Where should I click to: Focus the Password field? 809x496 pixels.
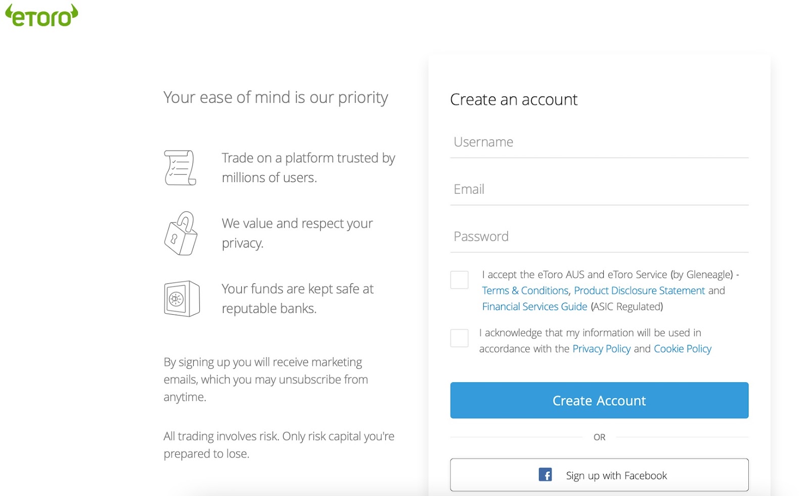tap(599, 236)
